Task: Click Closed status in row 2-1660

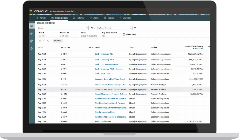Action: [132, 112]
